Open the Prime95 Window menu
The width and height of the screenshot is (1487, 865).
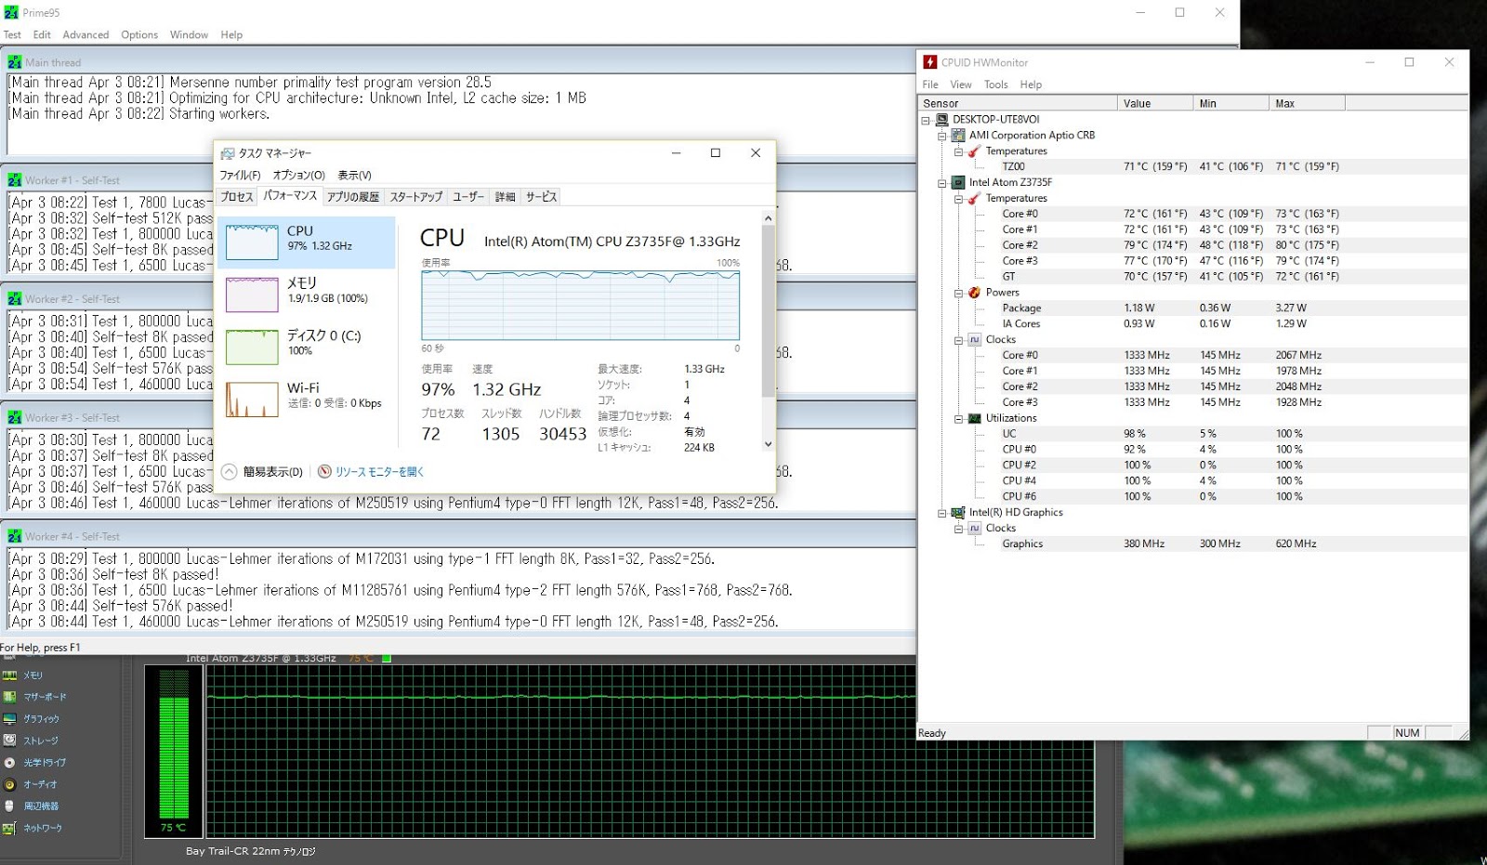point(189,35)
